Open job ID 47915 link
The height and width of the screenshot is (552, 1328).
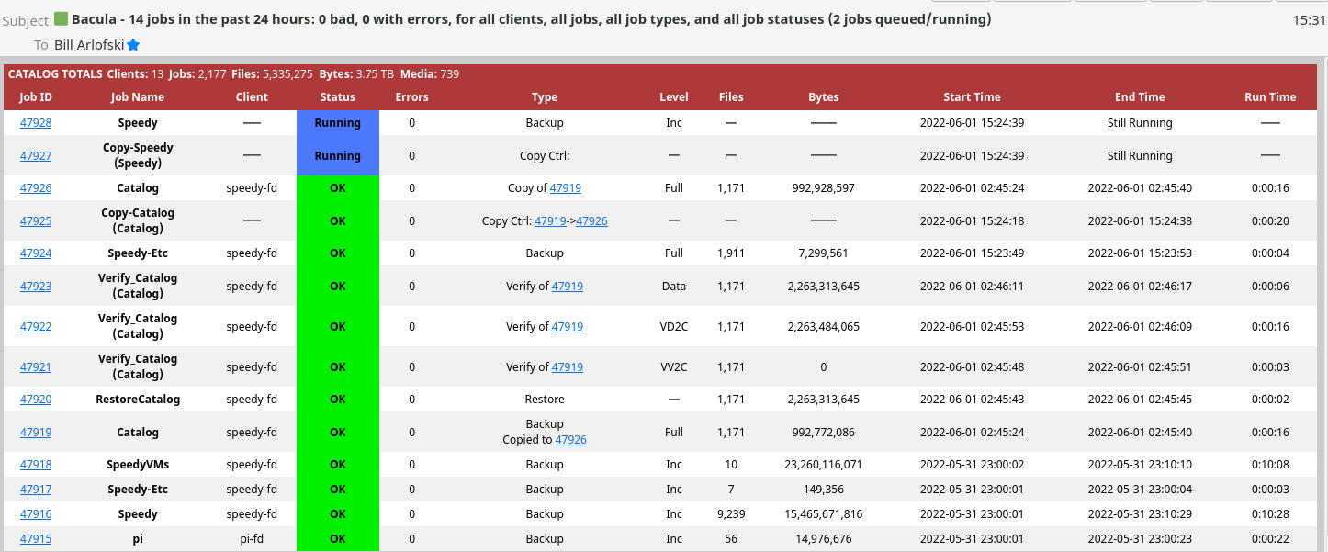(x=36, y=539)
